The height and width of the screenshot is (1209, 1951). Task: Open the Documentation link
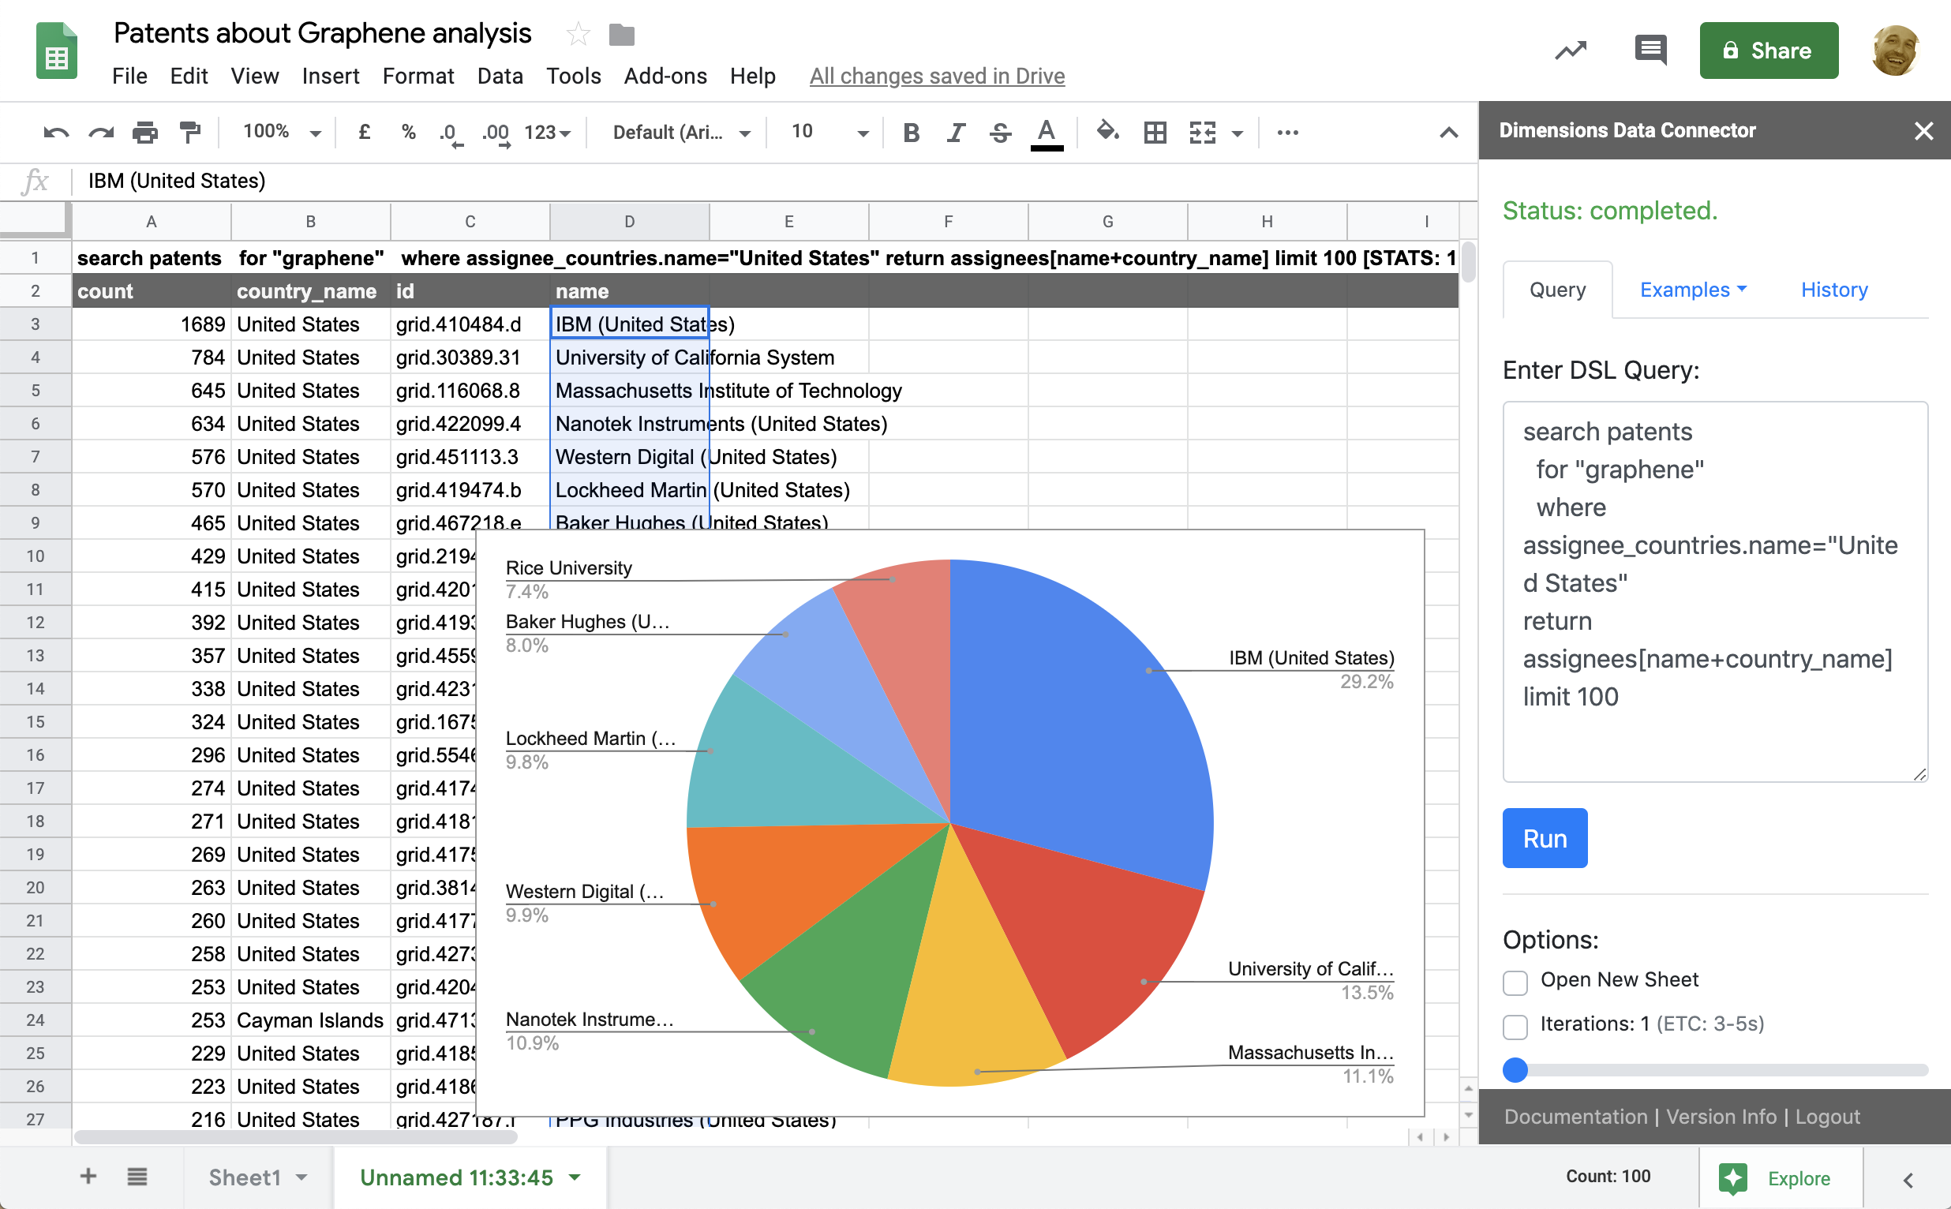pos(1575,1116)
